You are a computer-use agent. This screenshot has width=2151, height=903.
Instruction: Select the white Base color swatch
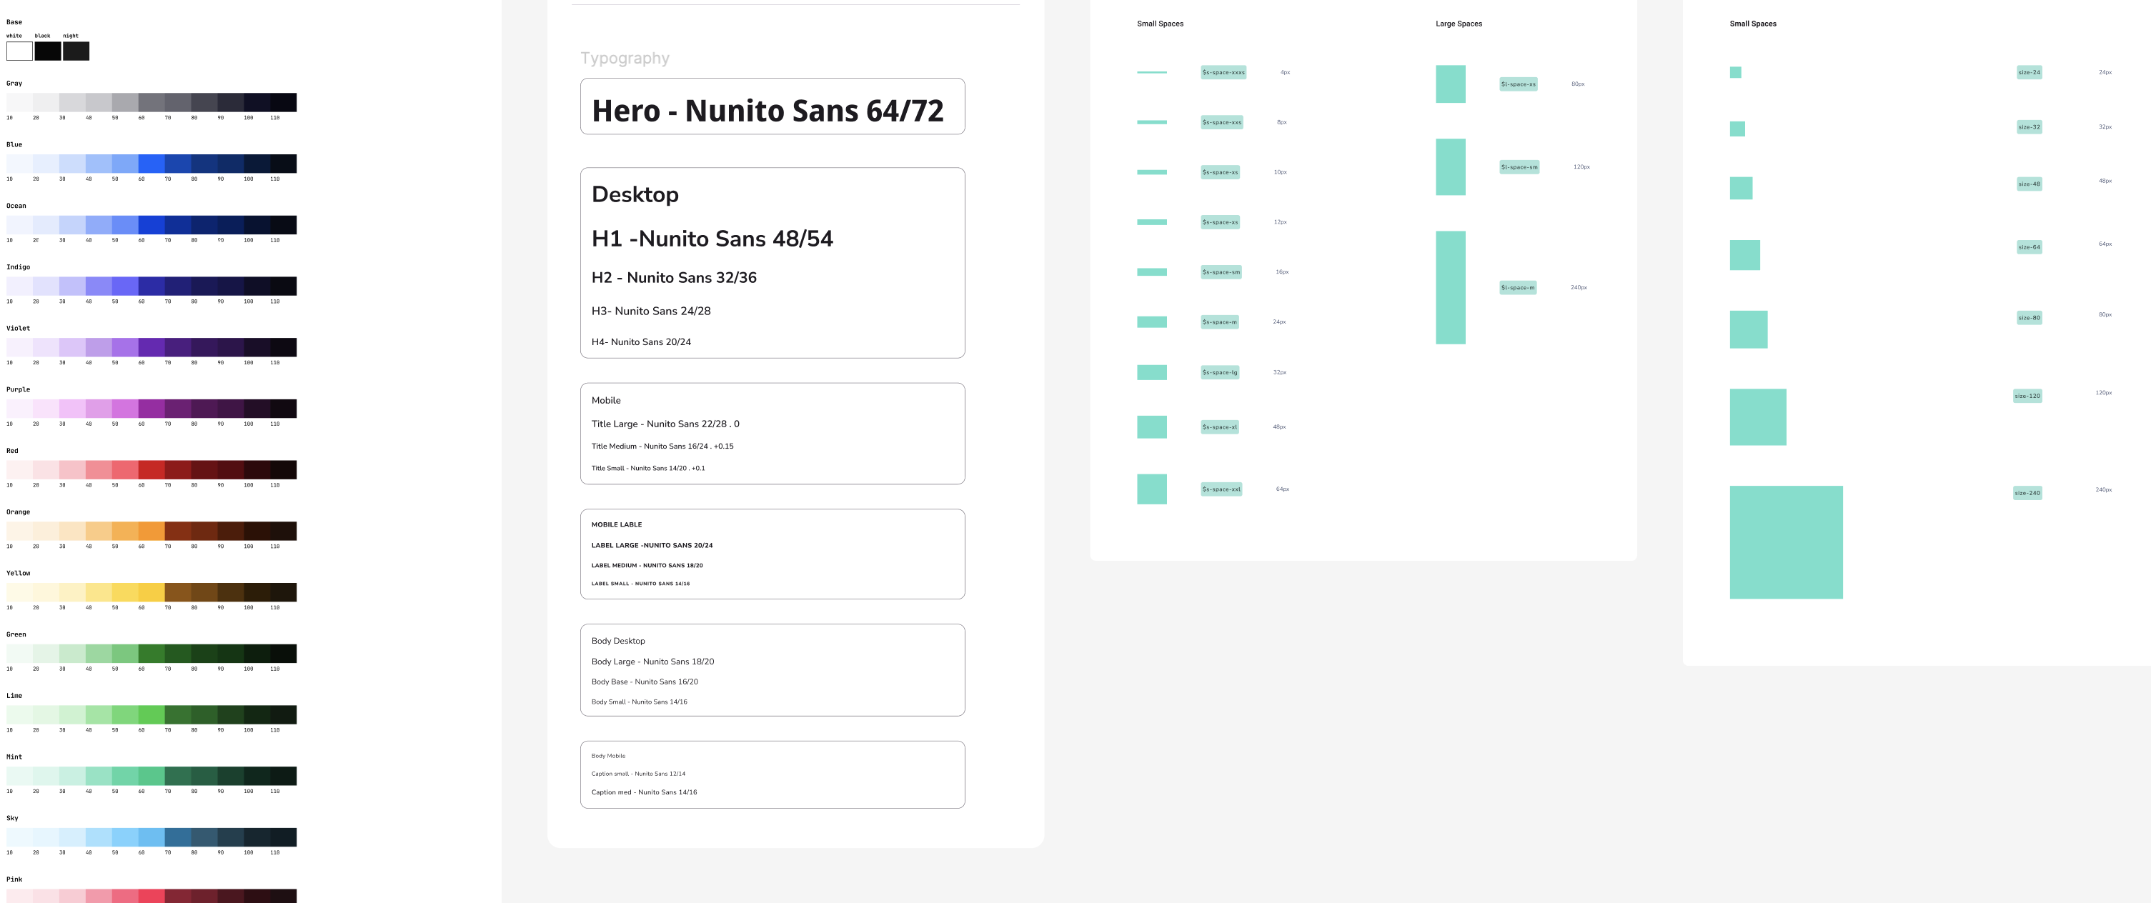pyautogui.click(x=19, y=51)
